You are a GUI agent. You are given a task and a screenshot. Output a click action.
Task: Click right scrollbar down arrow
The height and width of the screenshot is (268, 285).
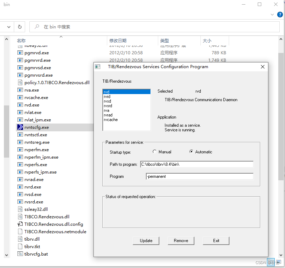[281, 255]
